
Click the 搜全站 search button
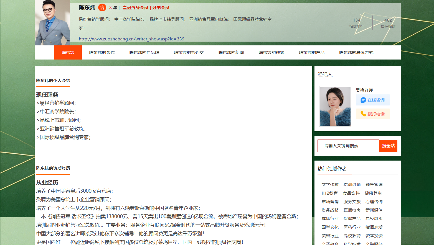click(x=388, y=146)
